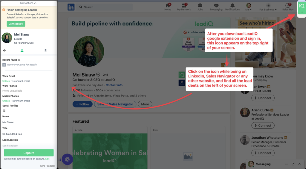Open Contact info link
Image resolution: width=306 pixels, height=169 pixels.
[114, 85]
